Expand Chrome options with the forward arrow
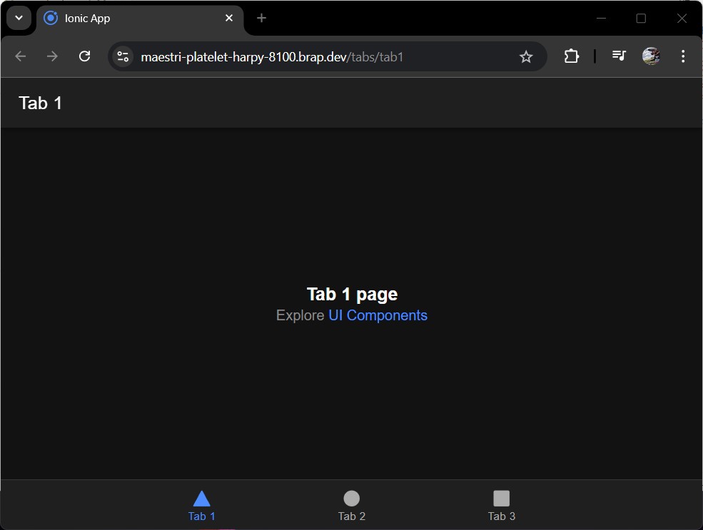Screen dimensions: 703x530 point(51,56)
